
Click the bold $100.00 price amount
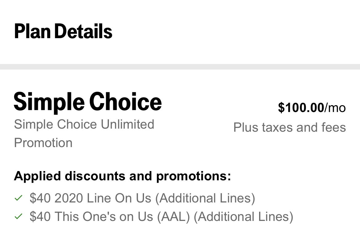(301, 108)
